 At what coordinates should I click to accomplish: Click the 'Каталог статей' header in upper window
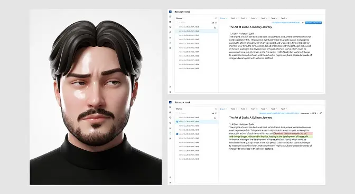(182, 12)
